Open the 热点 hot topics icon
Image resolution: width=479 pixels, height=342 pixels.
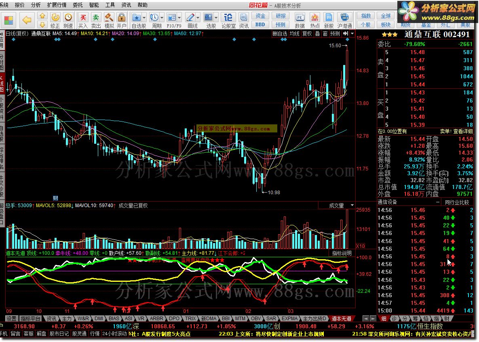click(314, 21)
